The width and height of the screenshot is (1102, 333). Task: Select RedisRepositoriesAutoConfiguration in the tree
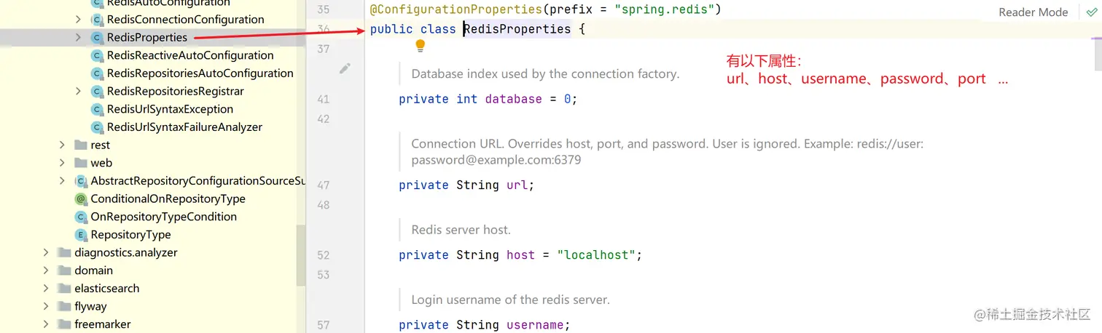(200, 73)
